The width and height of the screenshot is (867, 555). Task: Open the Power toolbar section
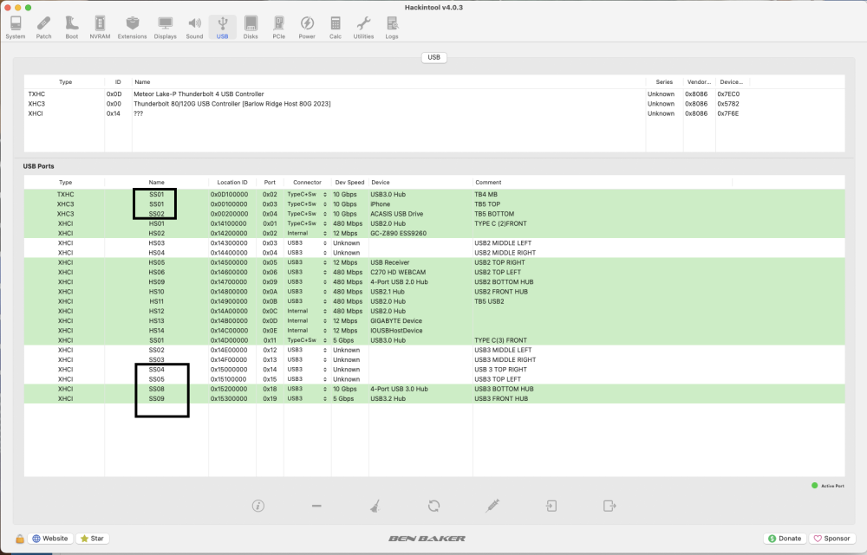pos(307,27)
